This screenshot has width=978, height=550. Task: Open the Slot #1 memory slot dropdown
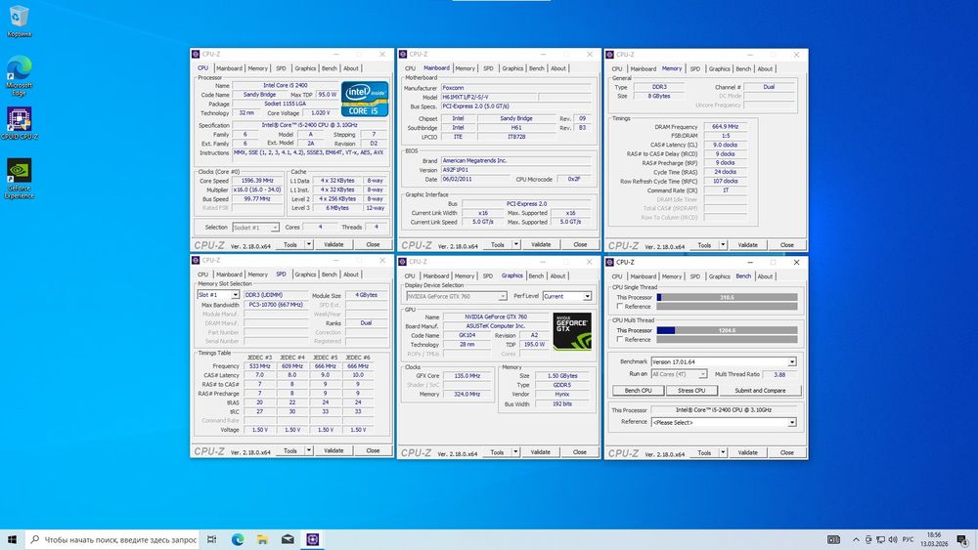218,295
